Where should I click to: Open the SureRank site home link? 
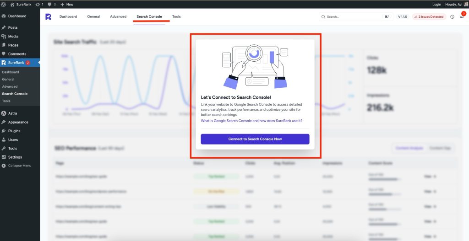21,5
